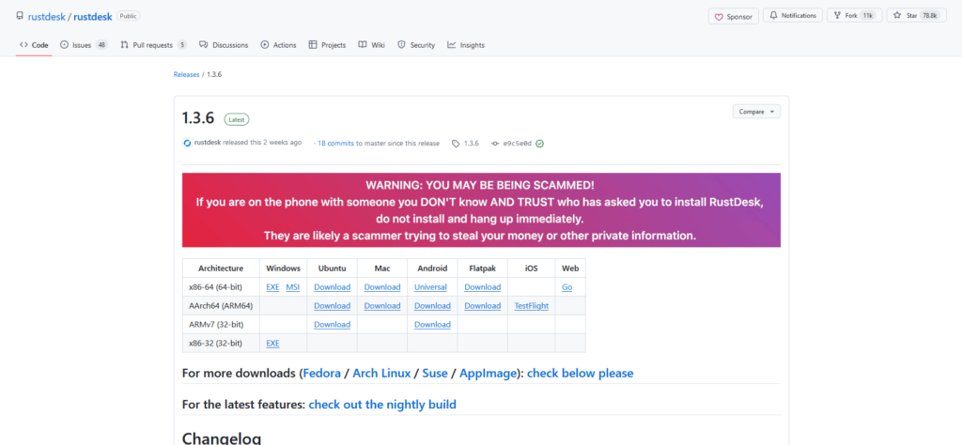Open the e9c5e0d commit hash link
Viewport: 962px width, 445px height.
click(x=518, y=144)
